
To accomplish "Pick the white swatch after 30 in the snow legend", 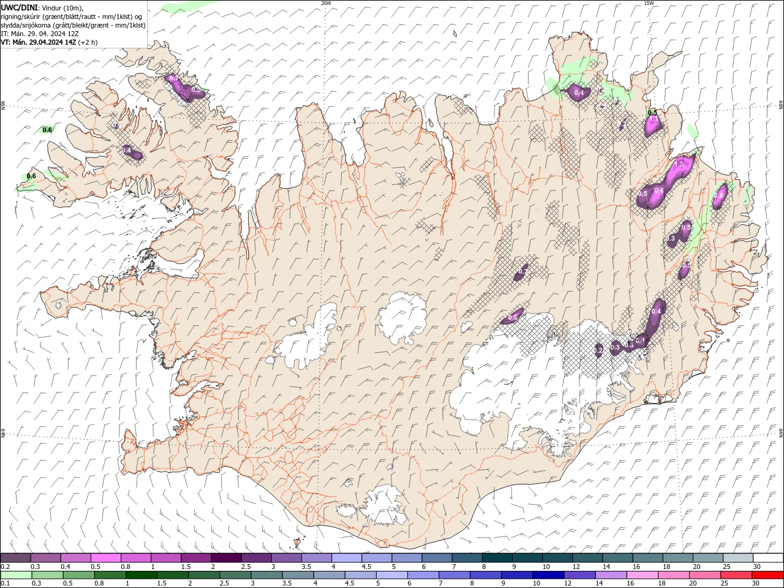I will click(x=767, y=558).
